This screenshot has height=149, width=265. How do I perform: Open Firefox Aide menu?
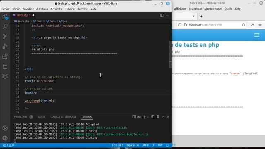coord(237,9)
